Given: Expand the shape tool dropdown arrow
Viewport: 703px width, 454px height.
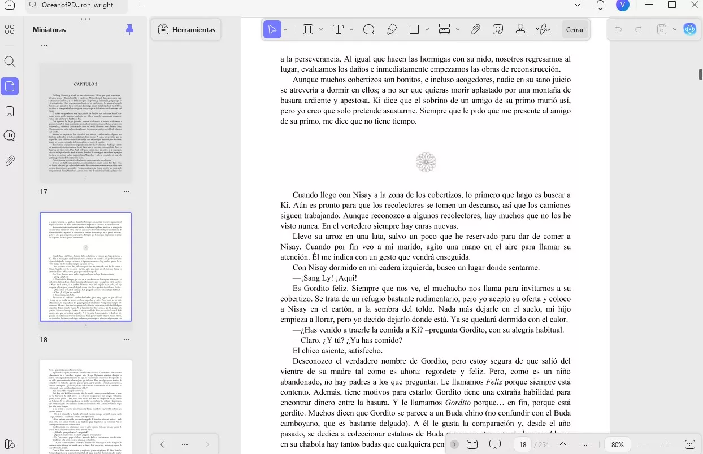Looking at the screenshot, I should (427, 30).
